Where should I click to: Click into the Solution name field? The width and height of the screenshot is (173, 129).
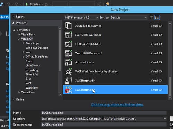pyautogui.click(x=104, y=125)
